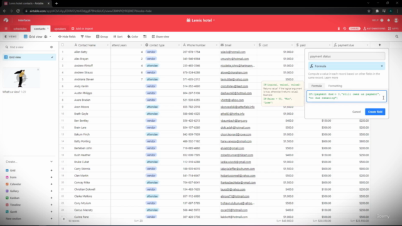The width and height of the screenshot is (402, 226).
Task: Click the add field plus icon
Action: pos(379,45)
